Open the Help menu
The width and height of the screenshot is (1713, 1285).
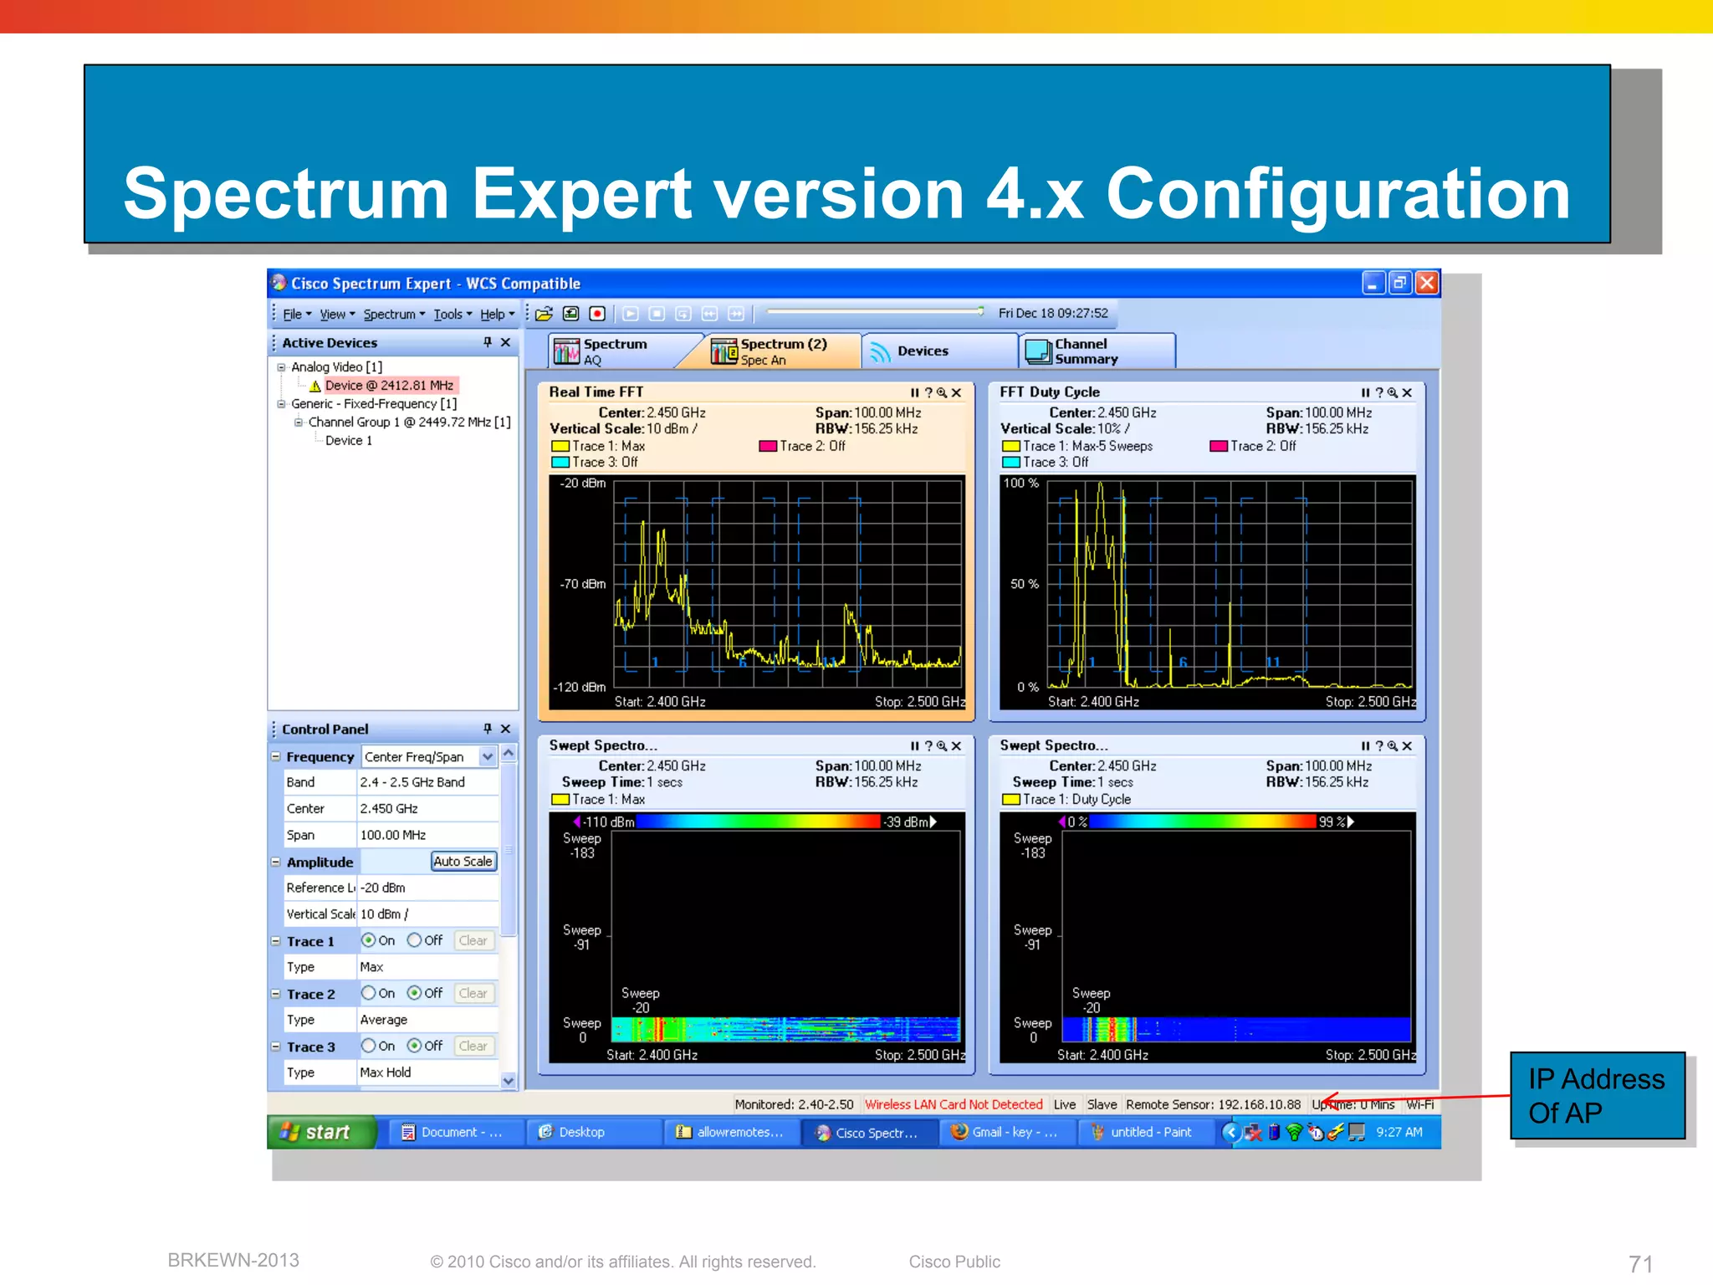[497, 315]
